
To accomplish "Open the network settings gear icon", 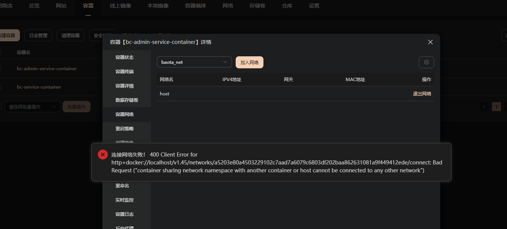I will [426, 62].
